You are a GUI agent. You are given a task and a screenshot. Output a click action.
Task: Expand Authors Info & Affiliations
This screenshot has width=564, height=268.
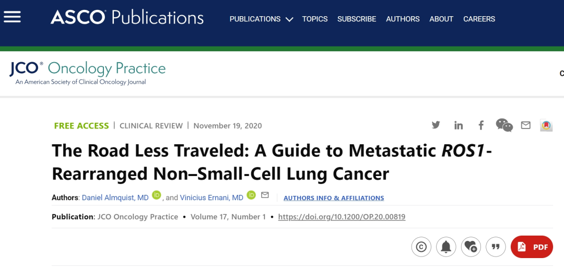pos(334,198)
